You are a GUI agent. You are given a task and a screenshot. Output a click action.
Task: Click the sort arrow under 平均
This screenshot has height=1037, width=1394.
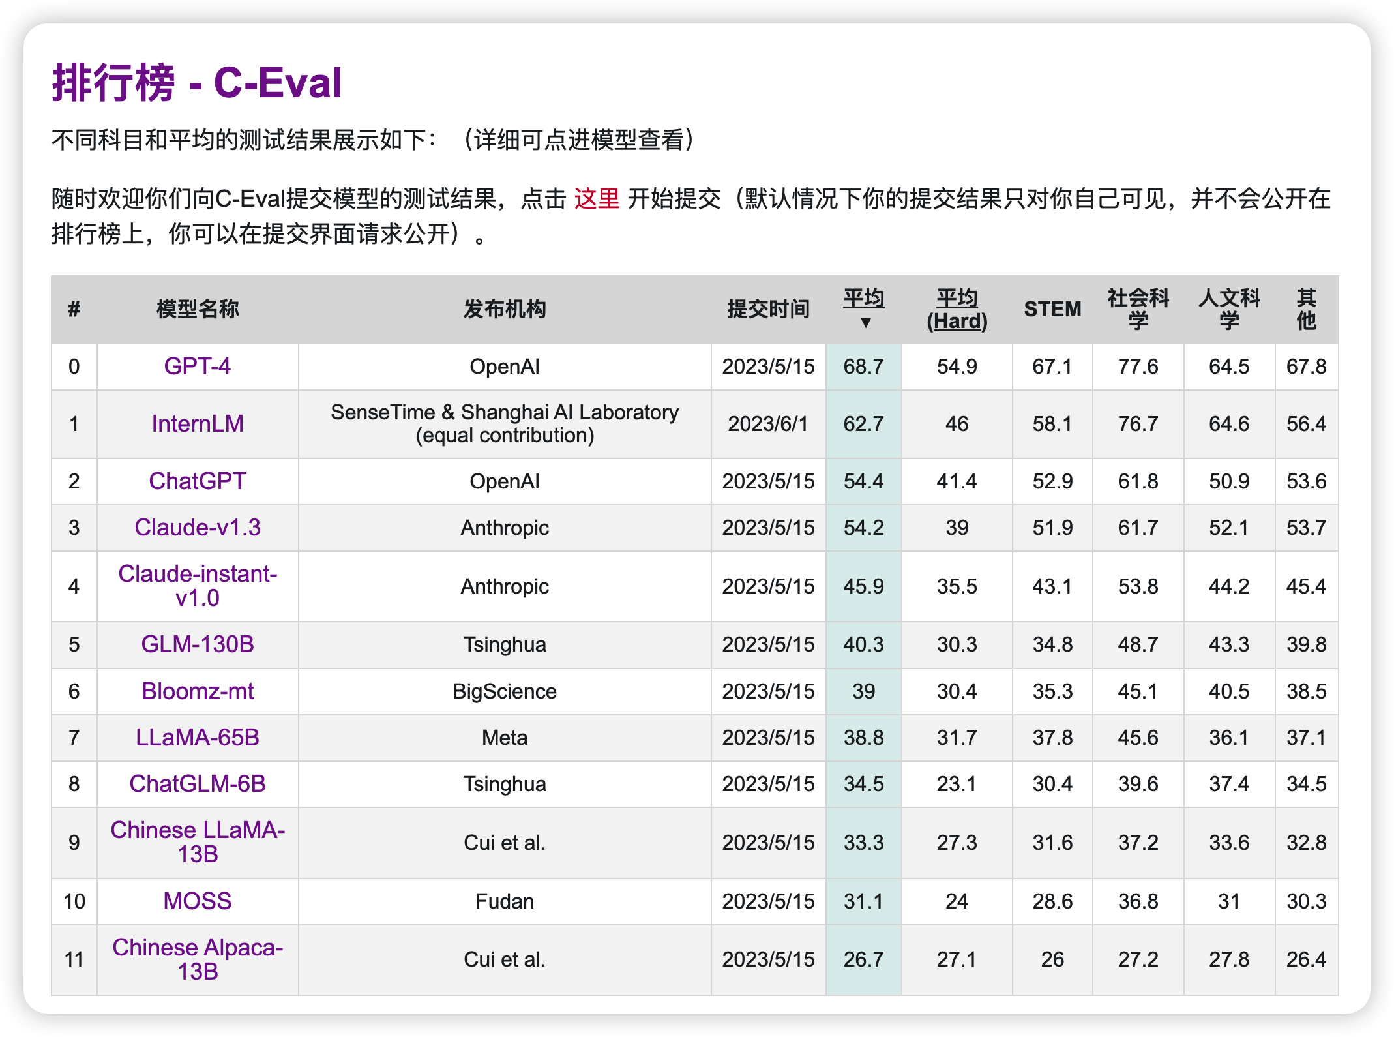pos(865,323)
